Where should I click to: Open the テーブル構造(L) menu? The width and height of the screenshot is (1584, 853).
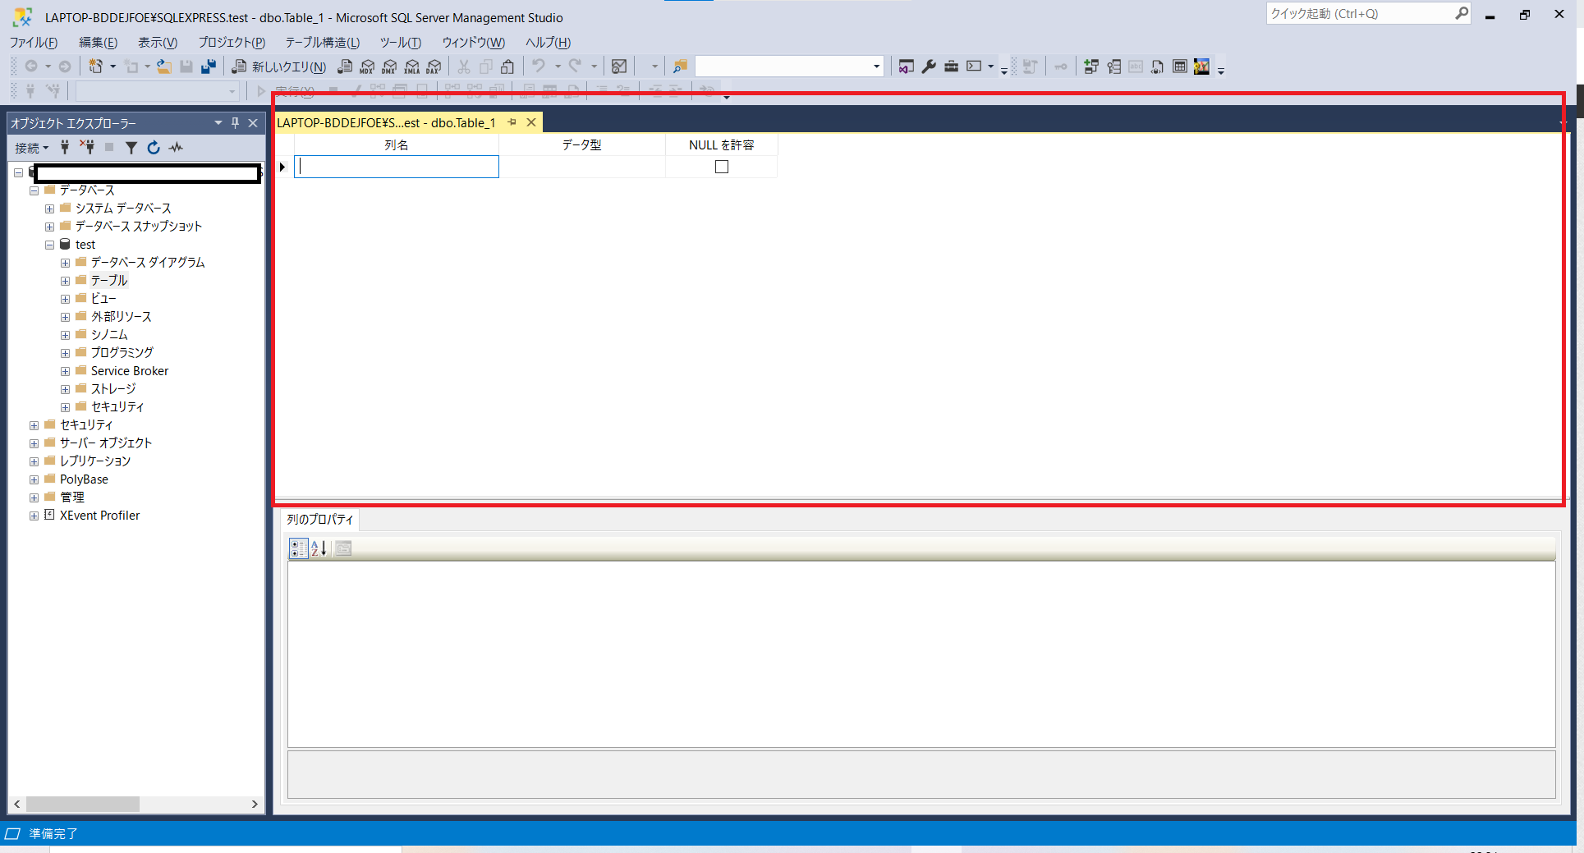pyautogui.click(x=323, y=43)
